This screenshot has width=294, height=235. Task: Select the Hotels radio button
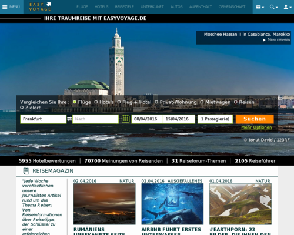[x=96, y=102]
